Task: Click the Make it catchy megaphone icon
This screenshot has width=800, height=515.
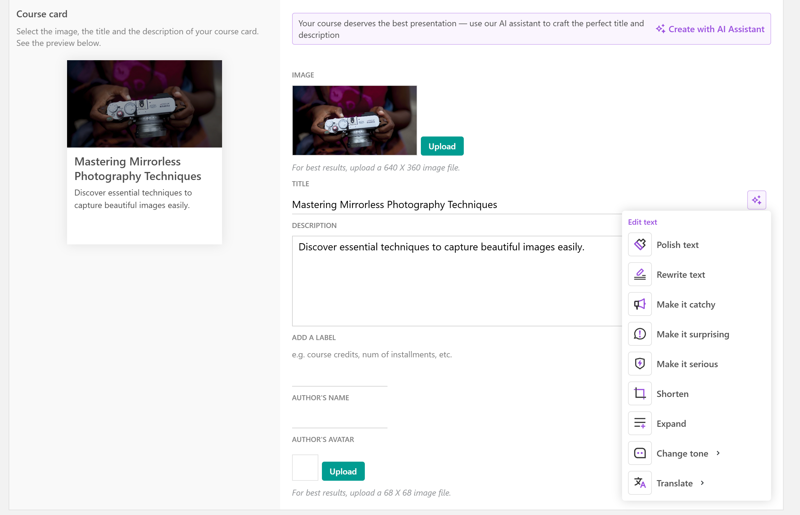Action: pos(639,304)
